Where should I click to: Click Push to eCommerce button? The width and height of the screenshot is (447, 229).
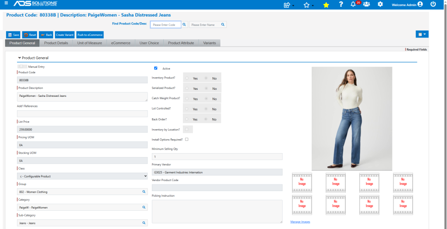click(x=90, y=35)
